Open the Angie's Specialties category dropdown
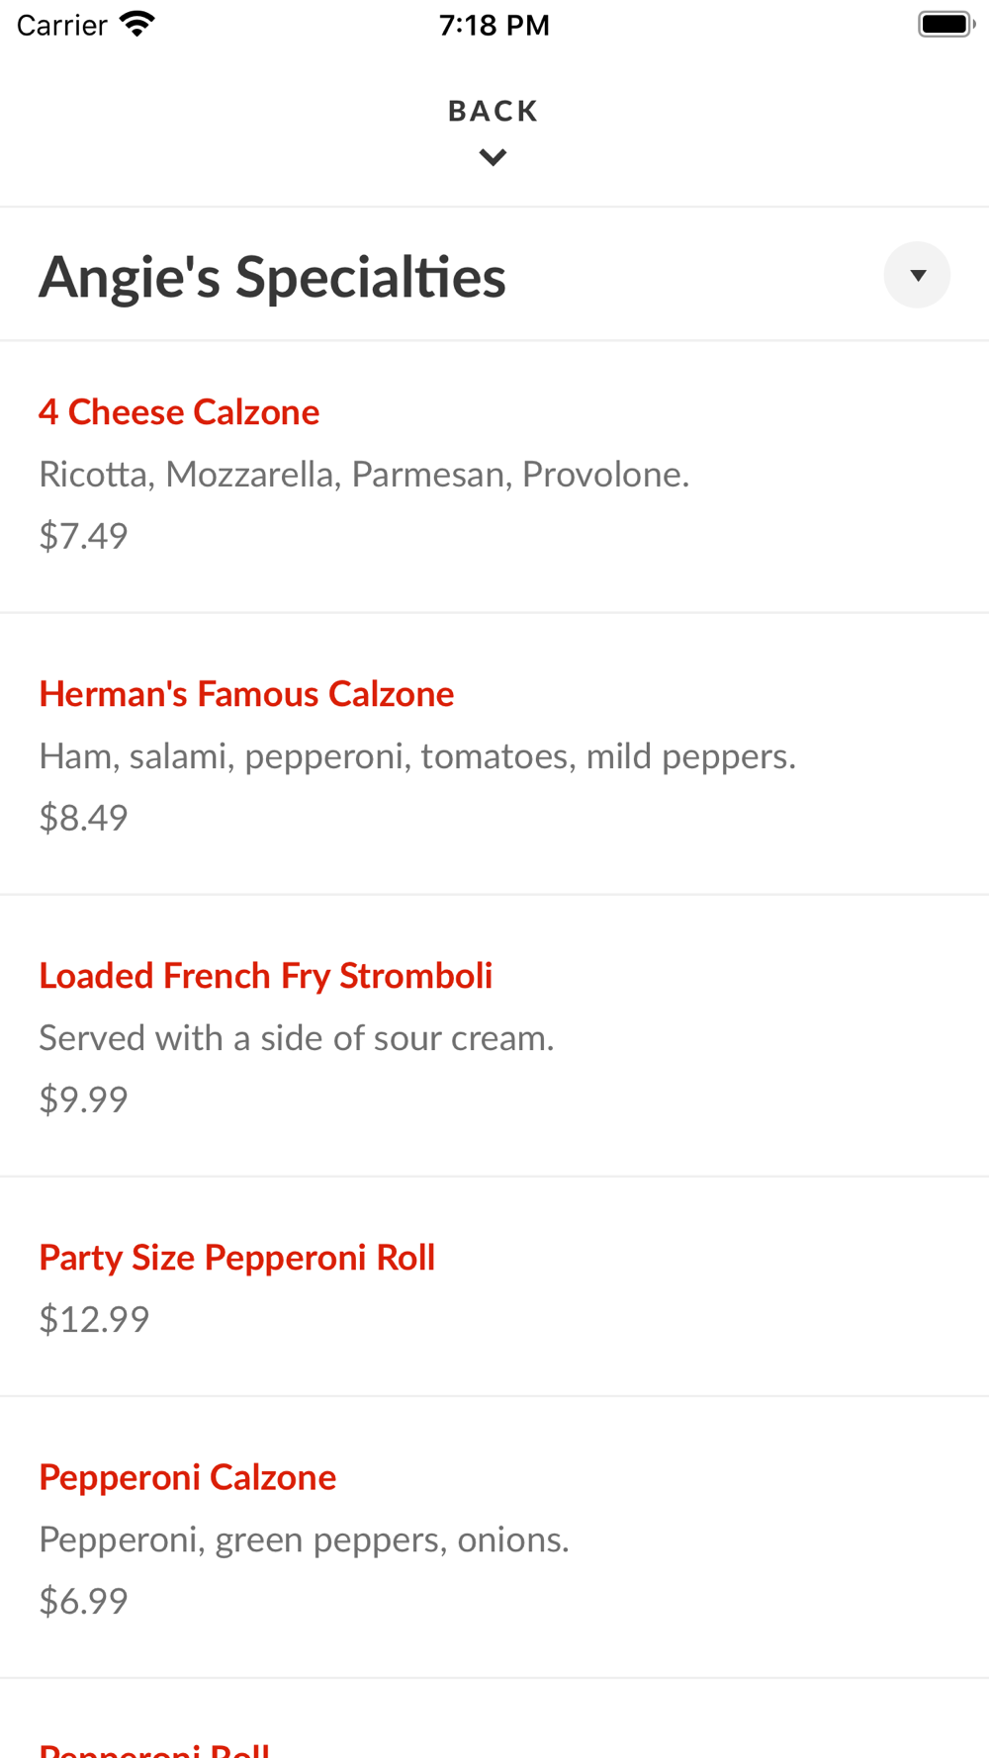Screen dimensions: 989x1758 pos(917,275)
